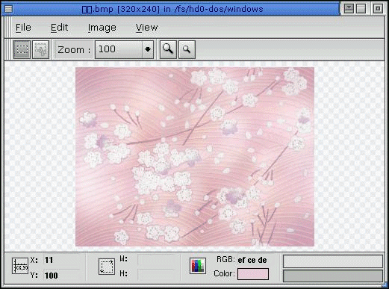Open the Image menu
Viewport: 389px width, 289px height.
[x=102, y=28]
